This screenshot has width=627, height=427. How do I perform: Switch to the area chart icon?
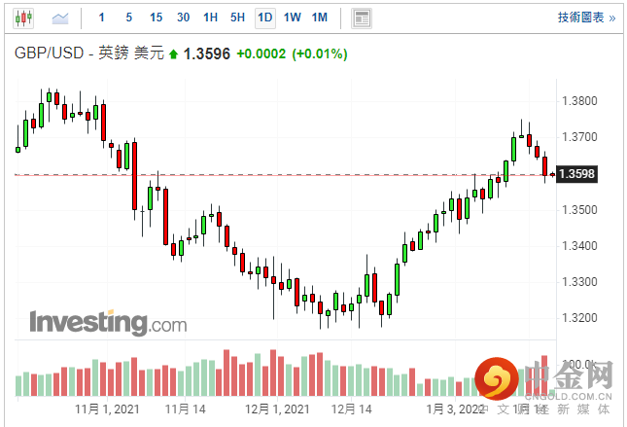60,18
